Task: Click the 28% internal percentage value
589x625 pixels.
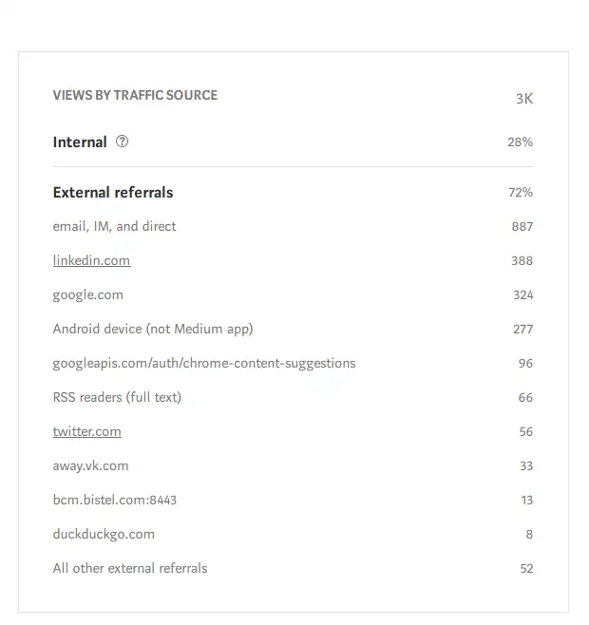Action: 520,142
